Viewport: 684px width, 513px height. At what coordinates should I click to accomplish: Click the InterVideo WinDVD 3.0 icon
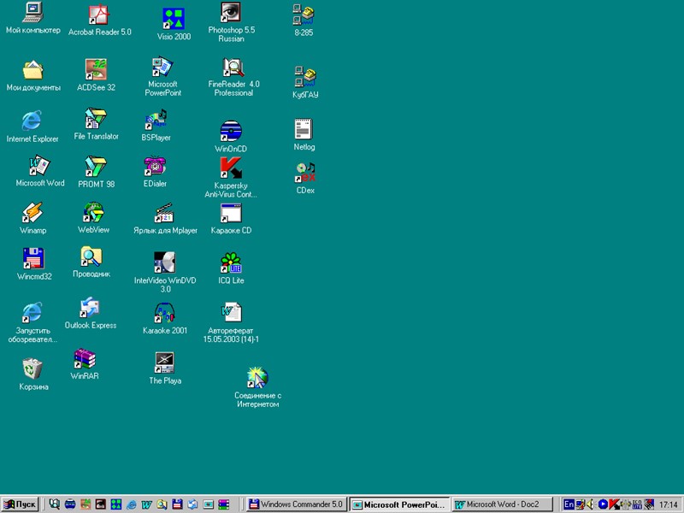(x=164, y=262)
